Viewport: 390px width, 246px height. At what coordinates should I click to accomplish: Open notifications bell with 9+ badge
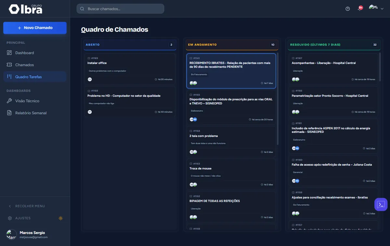click(360, 8)
